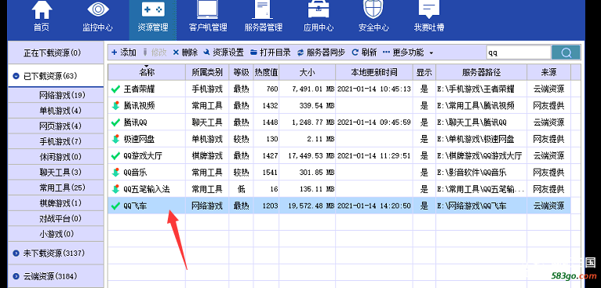Image resolution: width=601 pixels, height=288 pixels.
Task: Collapse the 已下载资源(63) section
Action: [x=16, y=76]
